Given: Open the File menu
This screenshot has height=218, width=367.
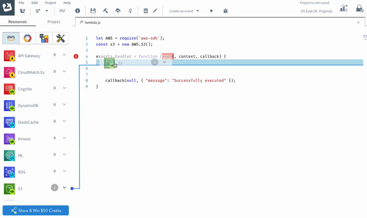Looking at the screenshot, I should (21, 3).
